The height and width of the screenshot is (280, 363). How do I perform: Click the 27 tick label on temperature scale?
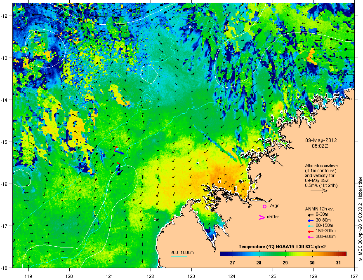tap(232, 263)
